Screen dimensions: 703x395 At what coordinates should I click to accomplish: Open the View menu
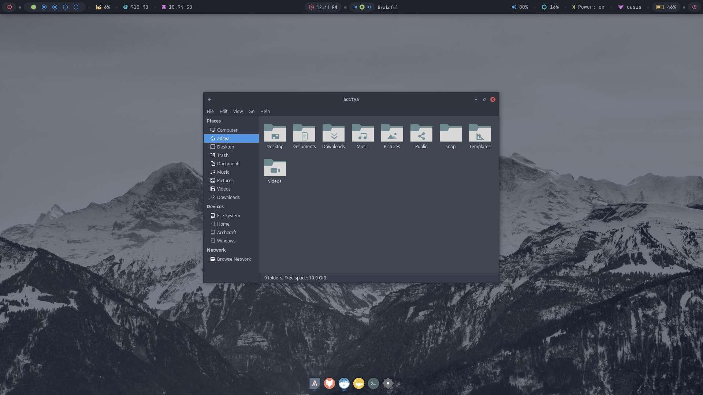[x=238, y=112]
